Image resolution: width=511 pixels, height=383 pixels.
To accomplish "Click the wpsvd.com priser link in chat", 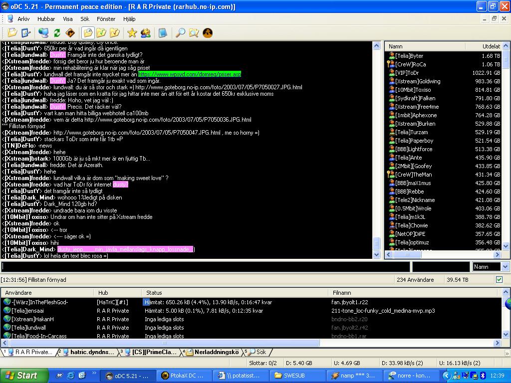I will [x=190, y=74].
